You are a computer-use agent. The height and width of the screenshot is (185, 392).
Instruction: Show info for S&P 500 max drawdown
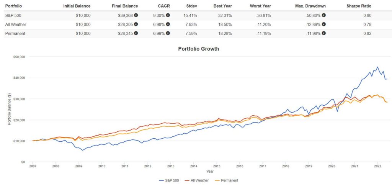323,15
